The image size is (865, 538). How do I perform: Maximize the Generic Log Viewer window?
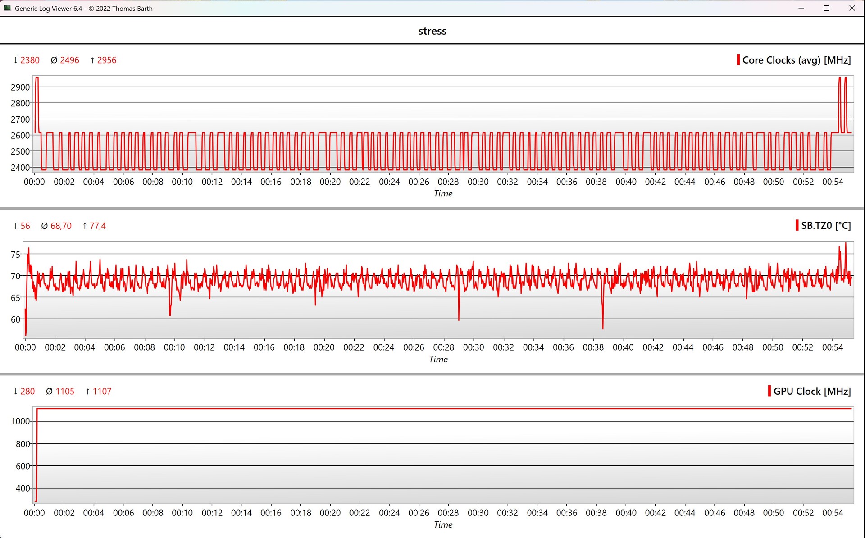coord(826,8)
